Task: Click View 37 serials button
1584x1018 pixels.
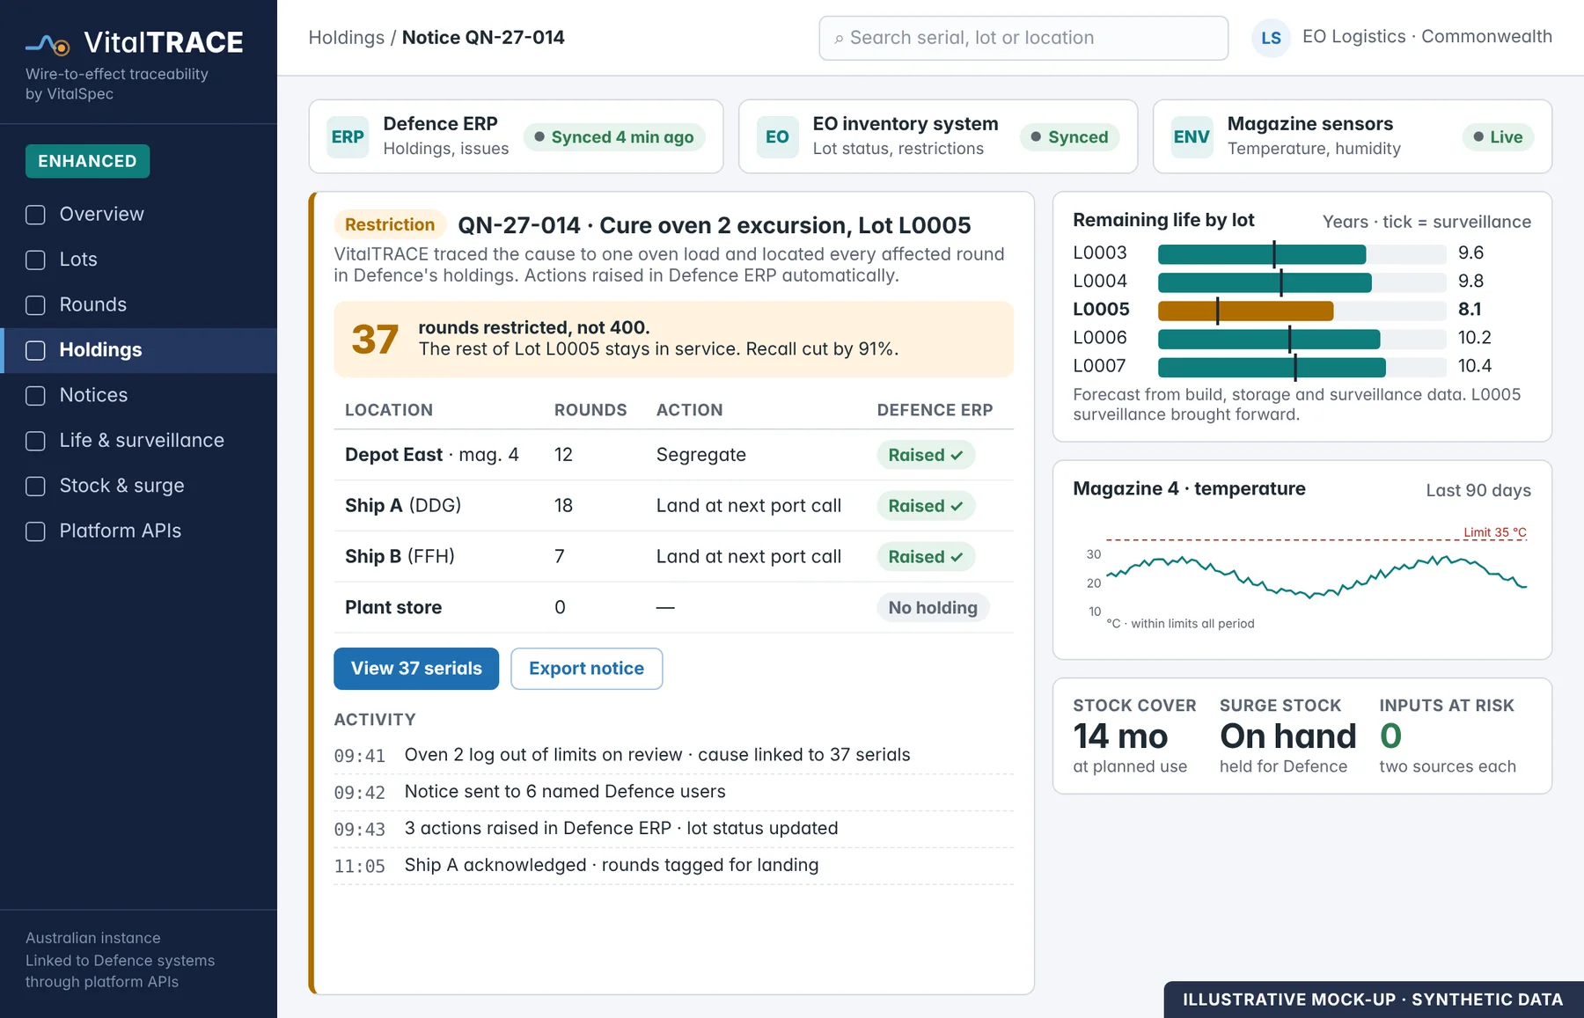Action: [416, 669]
